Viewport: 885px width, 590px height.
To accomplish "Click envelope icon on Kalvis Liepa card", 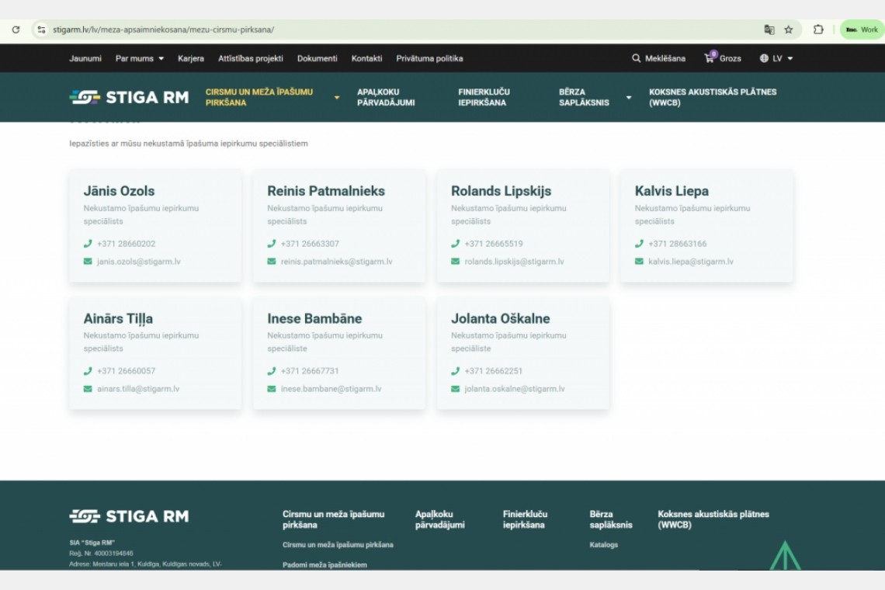I will tap(639, 262).
